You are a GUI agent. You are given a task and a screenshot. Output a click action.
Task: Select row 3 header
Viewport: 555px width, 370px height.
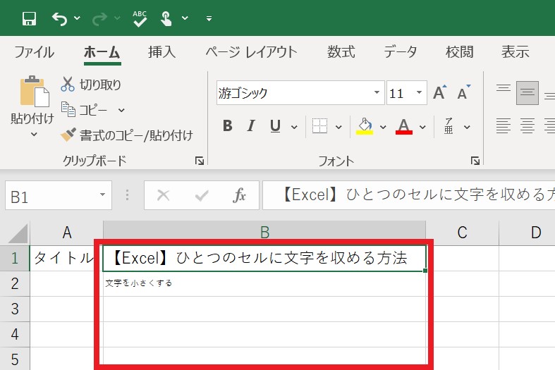(15, 309)
